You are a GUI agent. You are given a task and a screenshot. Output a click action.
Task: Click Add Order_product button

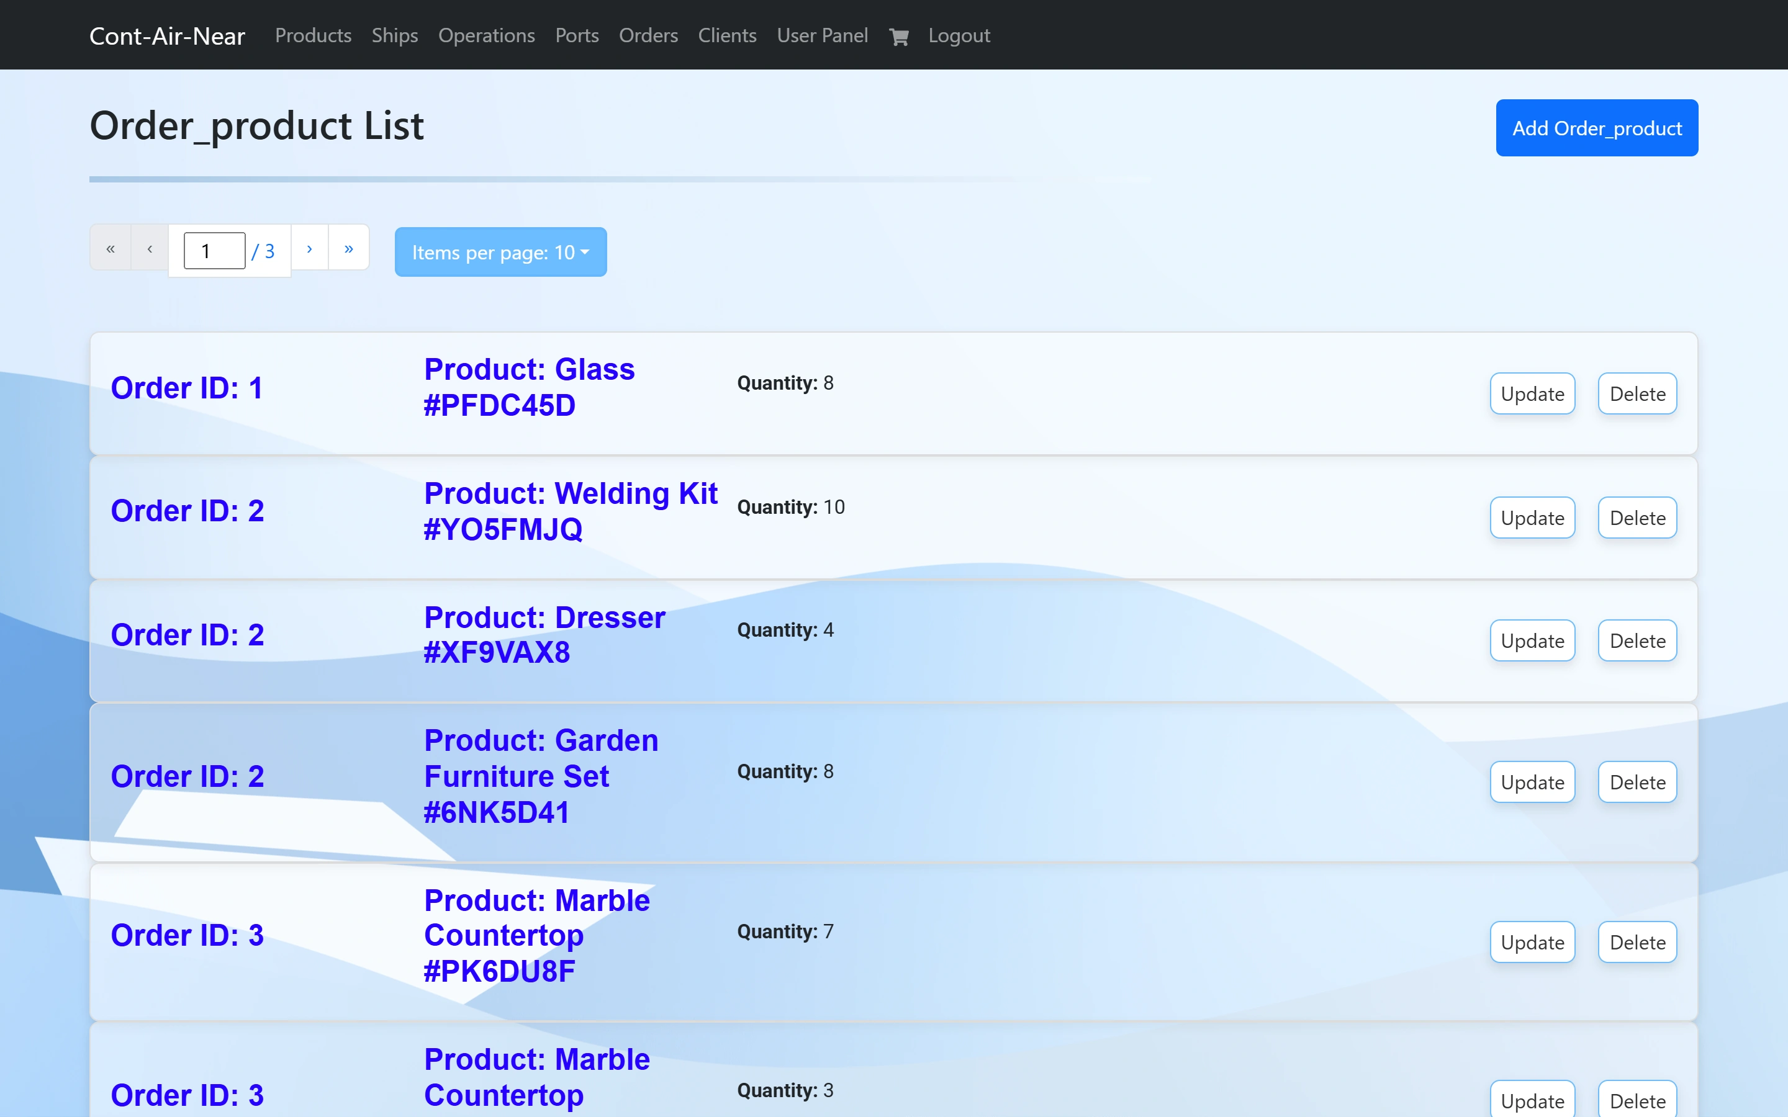[x=1597, y=128]
